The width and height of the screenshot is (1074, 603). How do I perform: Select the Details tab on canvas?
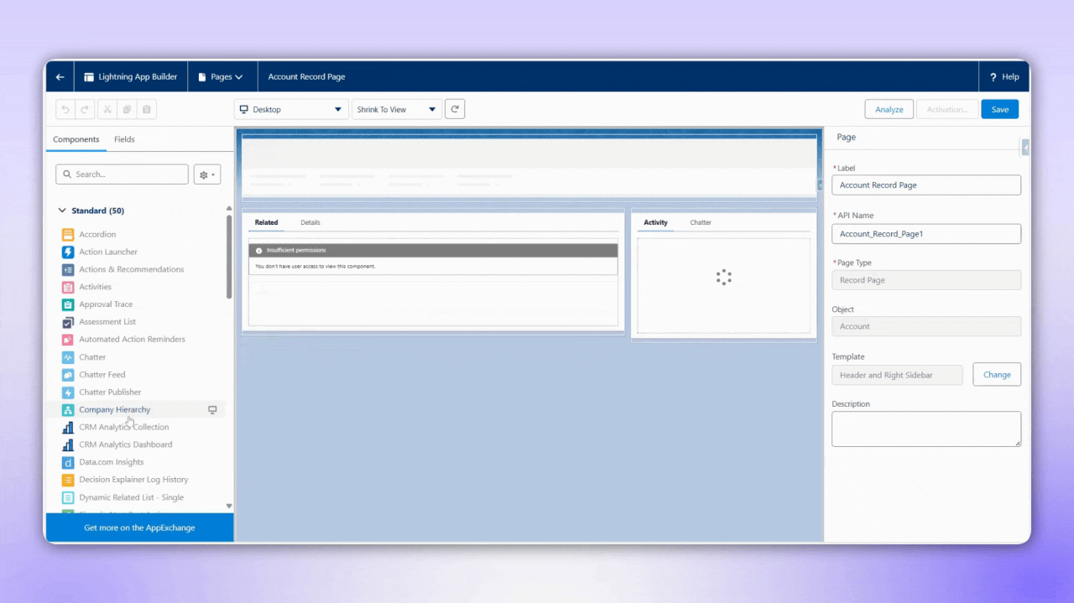[310, 222]
